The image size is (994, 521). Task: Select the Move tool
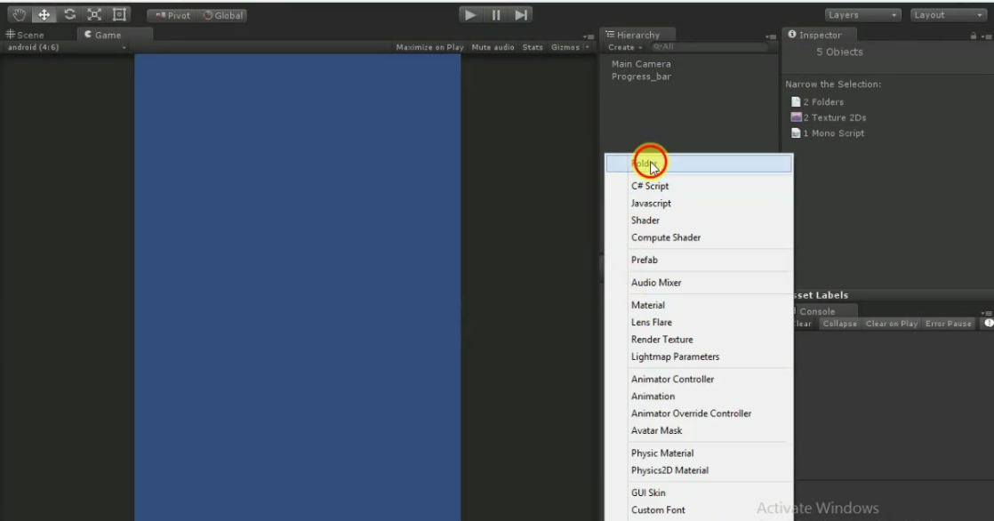[x=43, y=14]
